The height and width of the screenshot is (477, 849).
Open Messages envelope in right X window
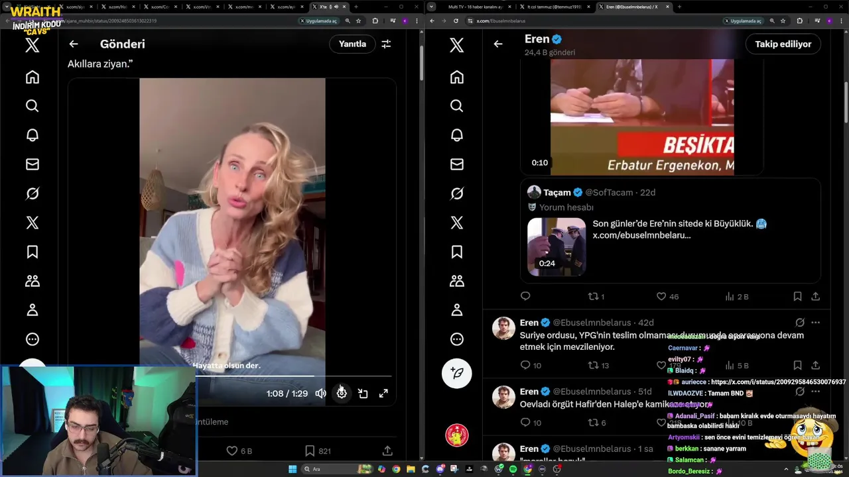456,164
